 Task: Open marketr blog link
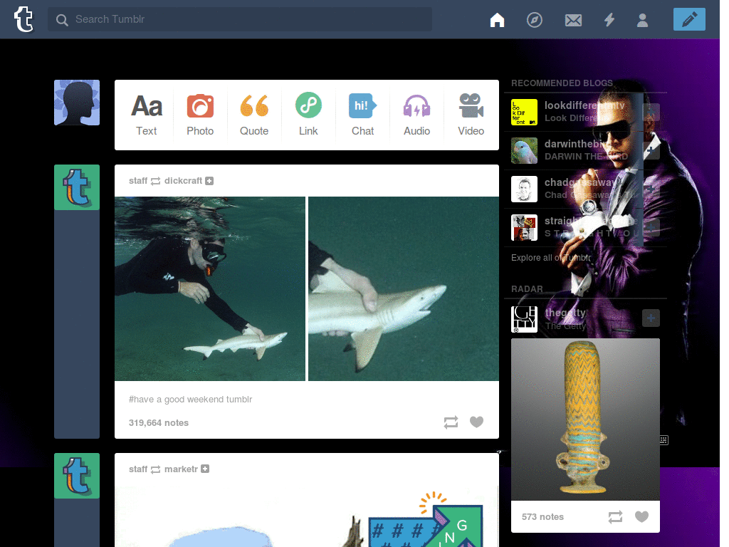click(x=181, y=469)
